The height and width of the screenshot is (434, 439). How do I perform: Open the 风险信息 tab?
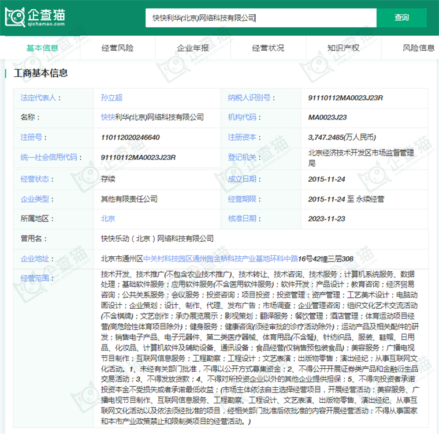click(419, 48)
